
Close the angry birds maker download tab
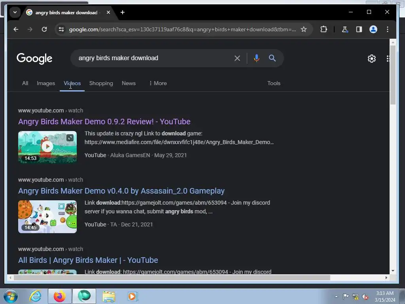(x=108, y=12)
